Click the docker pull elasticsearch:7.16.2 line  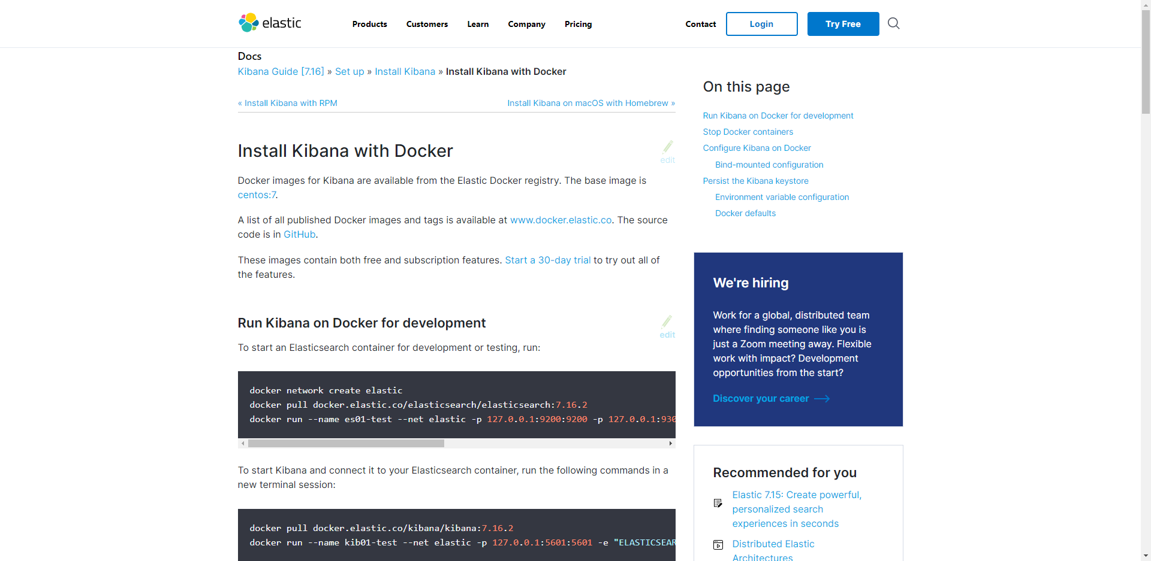coord(418,405)
